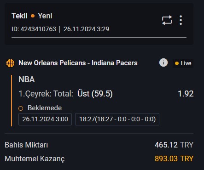Click the repeat bet arrows icon
Screen dimensions: 204x170
pyautogui.click(x=167, y=20)
